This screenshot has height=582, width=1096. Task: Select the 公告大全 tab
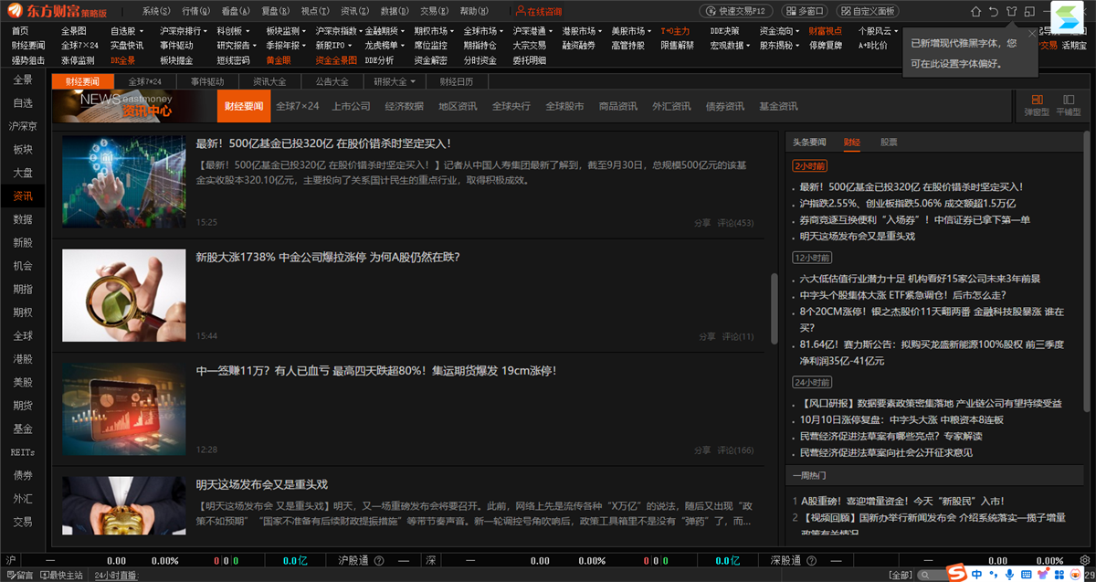pos(332,81)
